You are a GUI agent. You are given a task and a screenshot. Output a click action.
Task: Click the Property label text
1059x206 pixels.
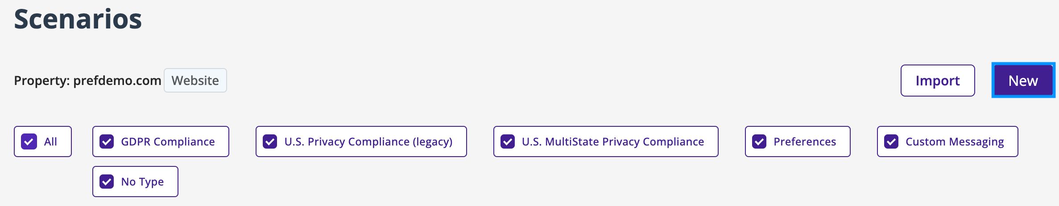(x=42, y=81)
